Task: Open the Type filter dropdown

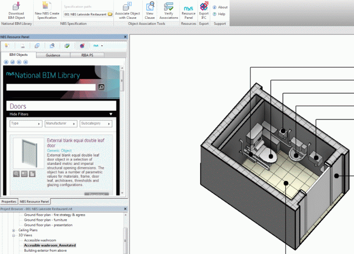Action: (x=25, y=123)
